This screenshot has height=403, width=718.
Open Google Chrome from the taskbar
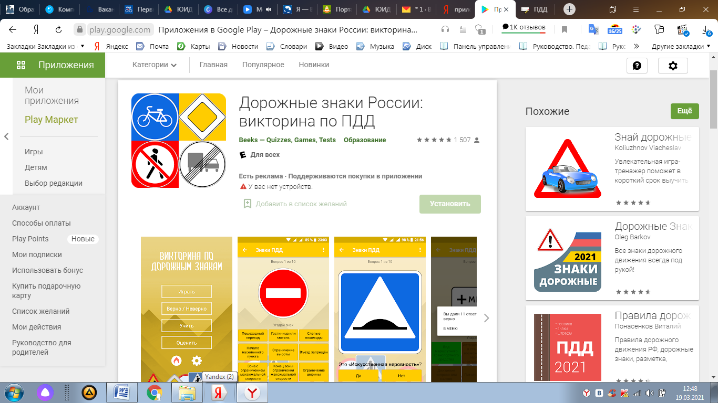154,392
